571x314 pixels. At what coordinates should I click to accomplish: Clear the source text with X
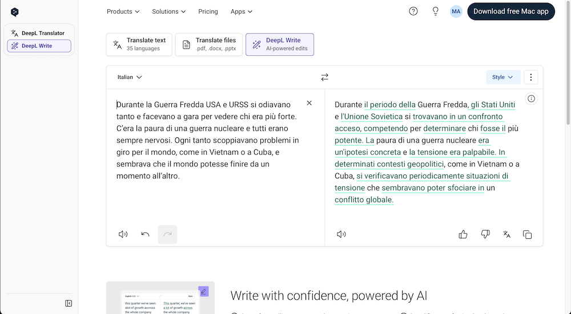(x=309, y=103)
